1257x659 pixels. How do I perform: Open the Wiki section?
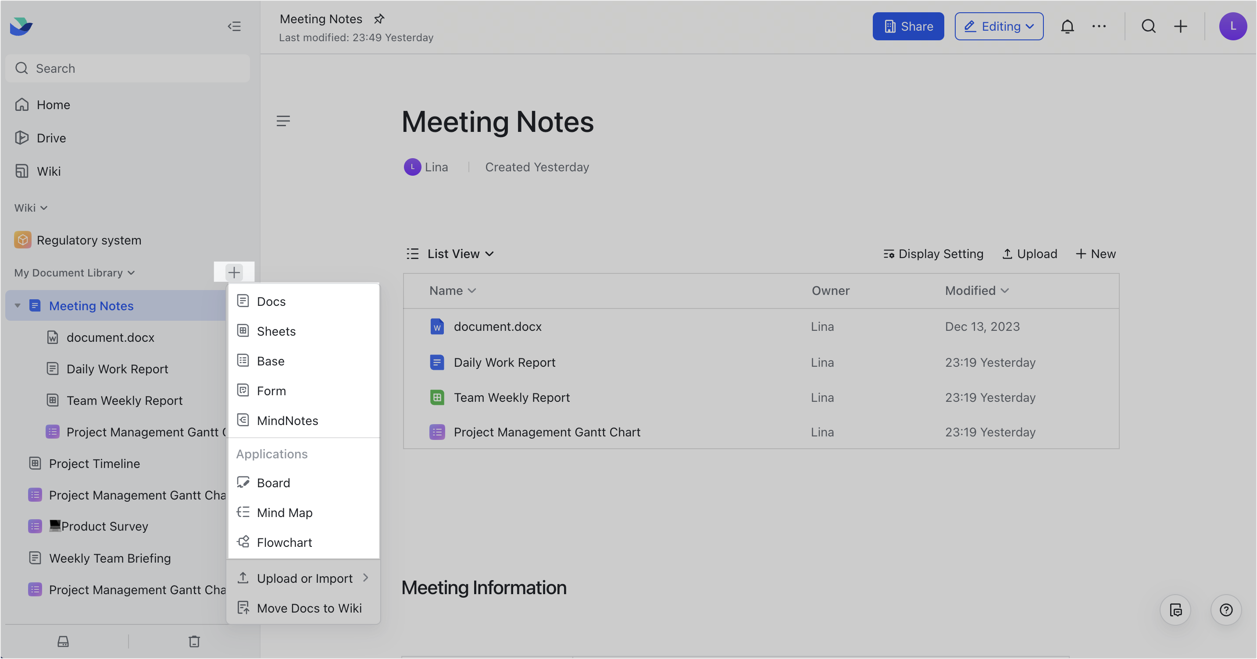(48, 170)
